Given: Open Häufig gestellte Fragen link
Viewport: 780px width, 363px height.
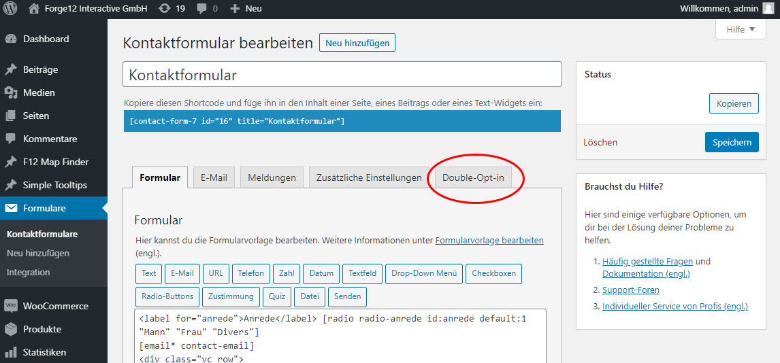Looking at the screenshot, I should click(x=648, y=261).
